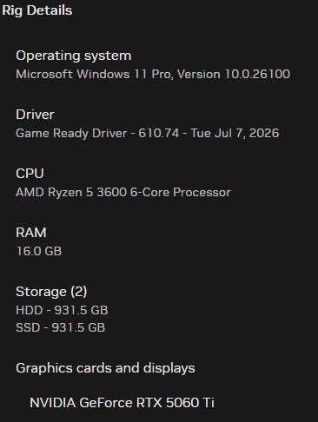Click the driver version 610.74
This screenshot has width=318, height=422.
click(158, 133)
